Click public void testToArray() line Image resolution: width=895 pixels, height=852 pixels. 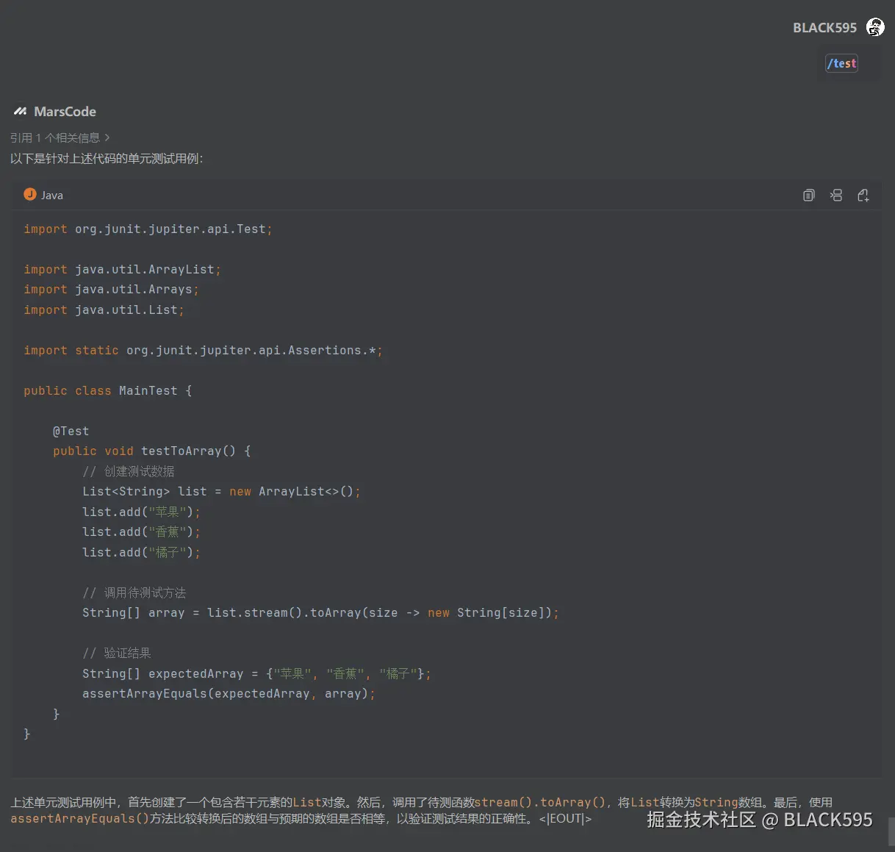point(151,451)
